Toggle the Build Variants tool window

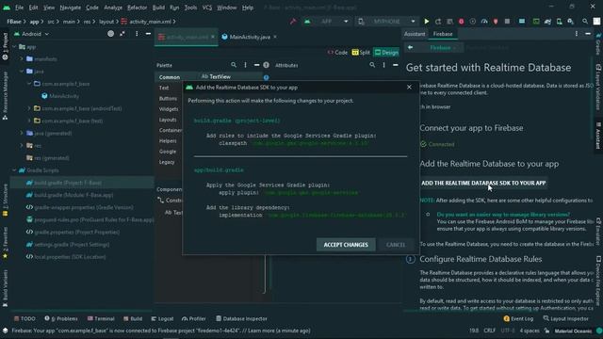click(5, 288)
